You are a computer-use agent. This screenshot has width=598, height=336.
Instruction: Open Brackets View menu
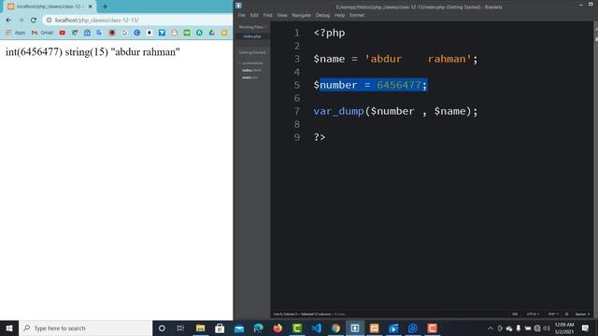(x=282, y=15)
